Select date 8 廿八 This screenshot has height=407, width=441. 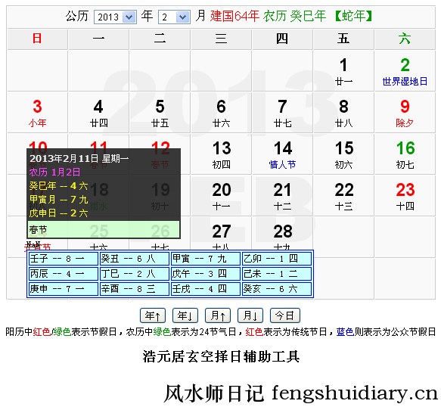(x=343, y=113)
